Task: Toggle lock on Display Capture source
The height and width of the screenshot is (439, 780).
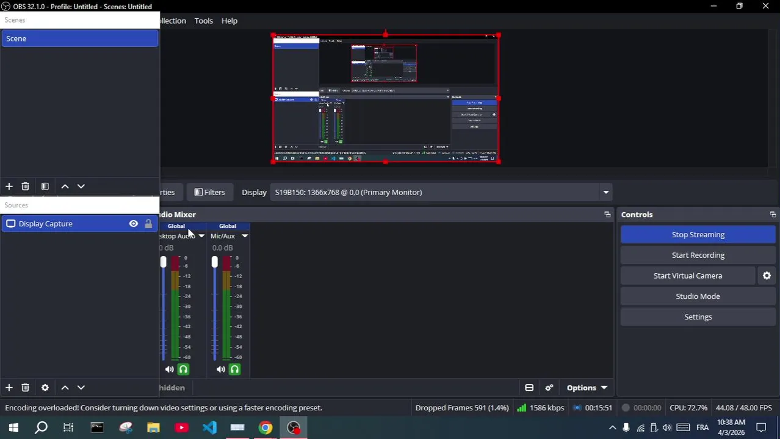Action: click(148, 224)
